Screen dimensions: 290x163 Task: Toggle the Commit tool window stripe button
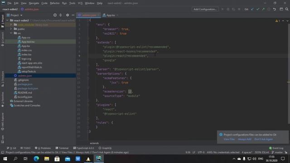(x=3, y=39)
